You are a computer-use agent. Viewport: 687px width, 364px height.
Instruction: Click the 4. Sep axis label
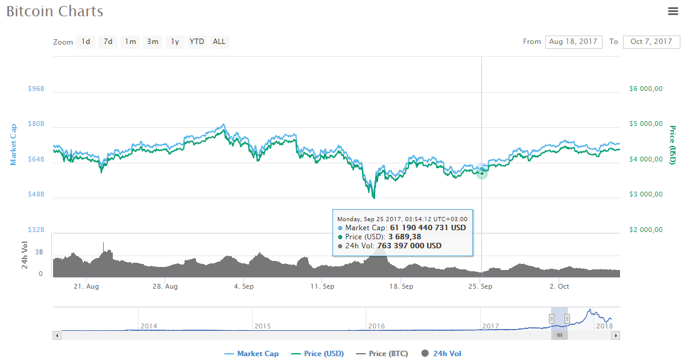click(244, 286)
